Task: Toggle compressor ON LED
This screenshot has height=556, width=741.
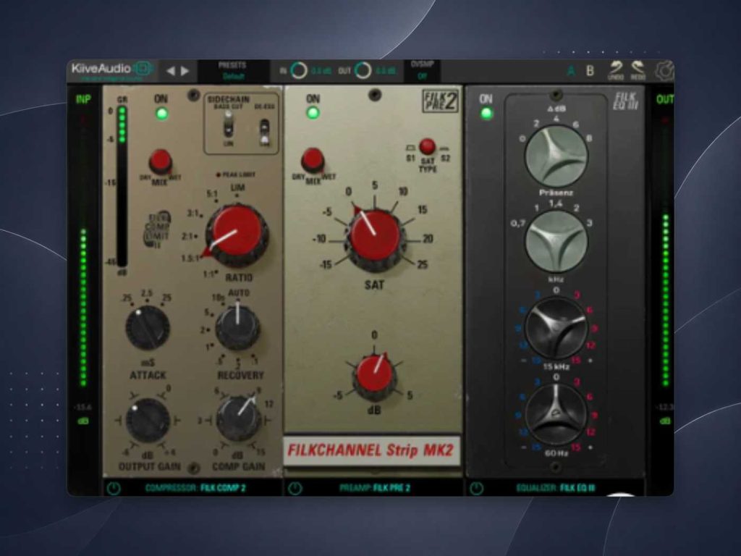Action: coord(161,114)
